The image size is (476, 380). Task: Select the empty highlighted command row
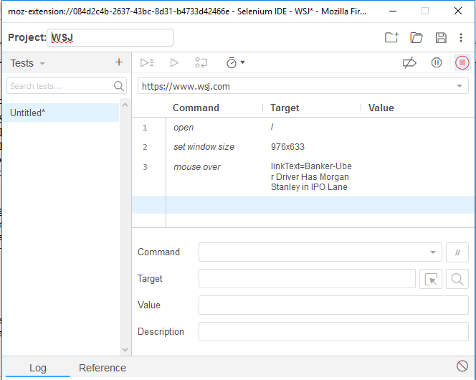pyautogui.click(x=303, y=204)
